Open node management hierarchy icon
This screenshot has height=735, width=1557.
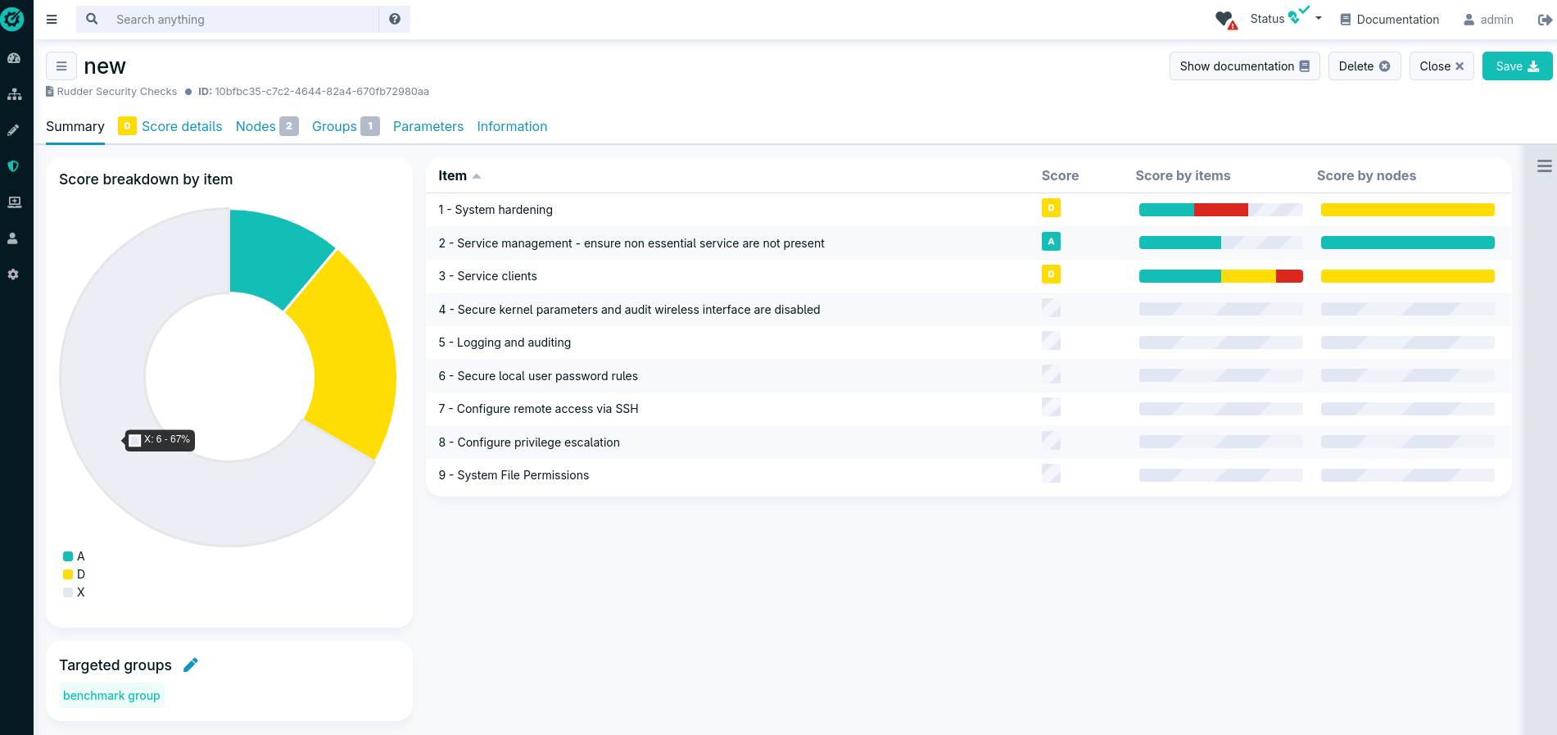[x=14, y=94]
